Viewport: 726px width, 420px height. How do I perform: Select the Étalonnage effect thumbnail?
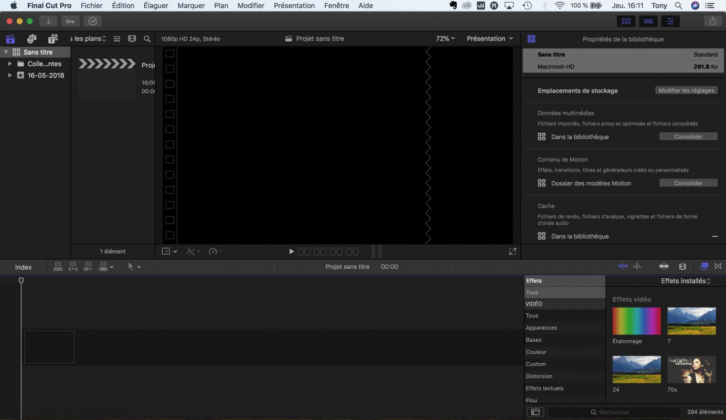[636, 321]
